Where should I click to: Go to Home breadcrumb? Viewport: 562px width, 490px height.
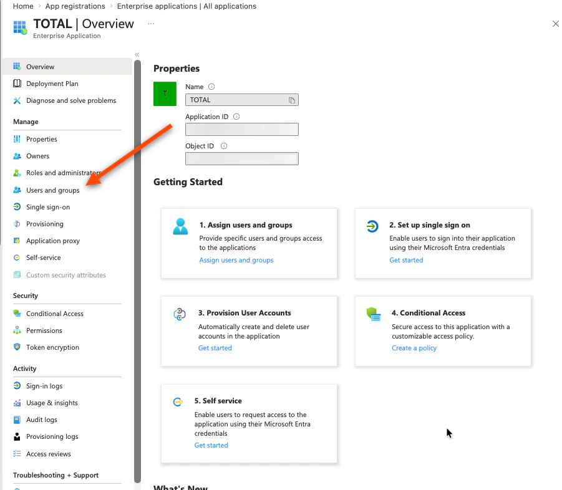pos(23,6)
